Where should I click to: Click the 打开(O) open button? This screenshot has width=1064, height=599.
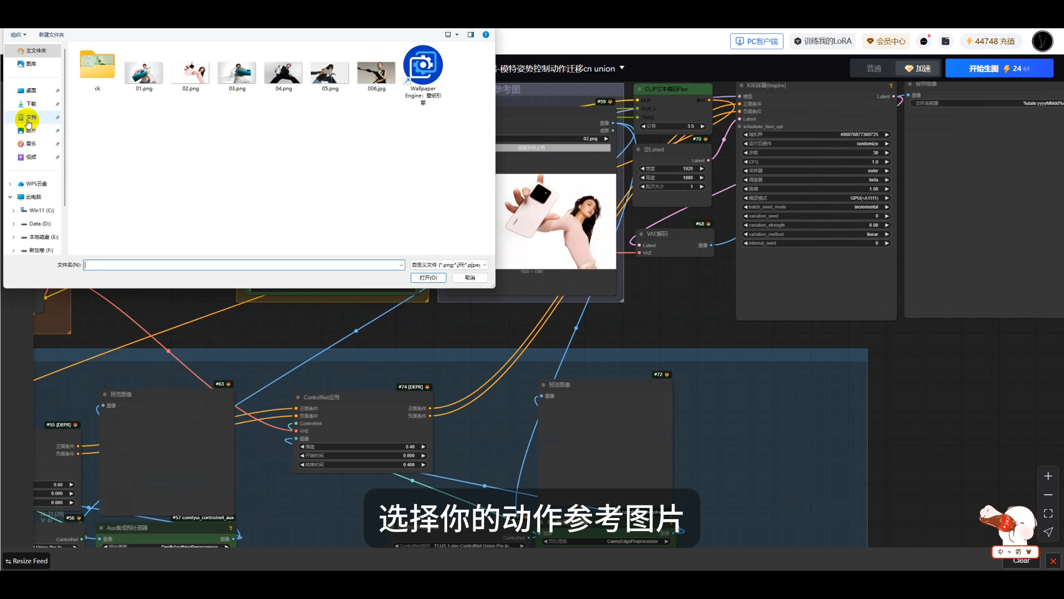click(x=427, y=277)
